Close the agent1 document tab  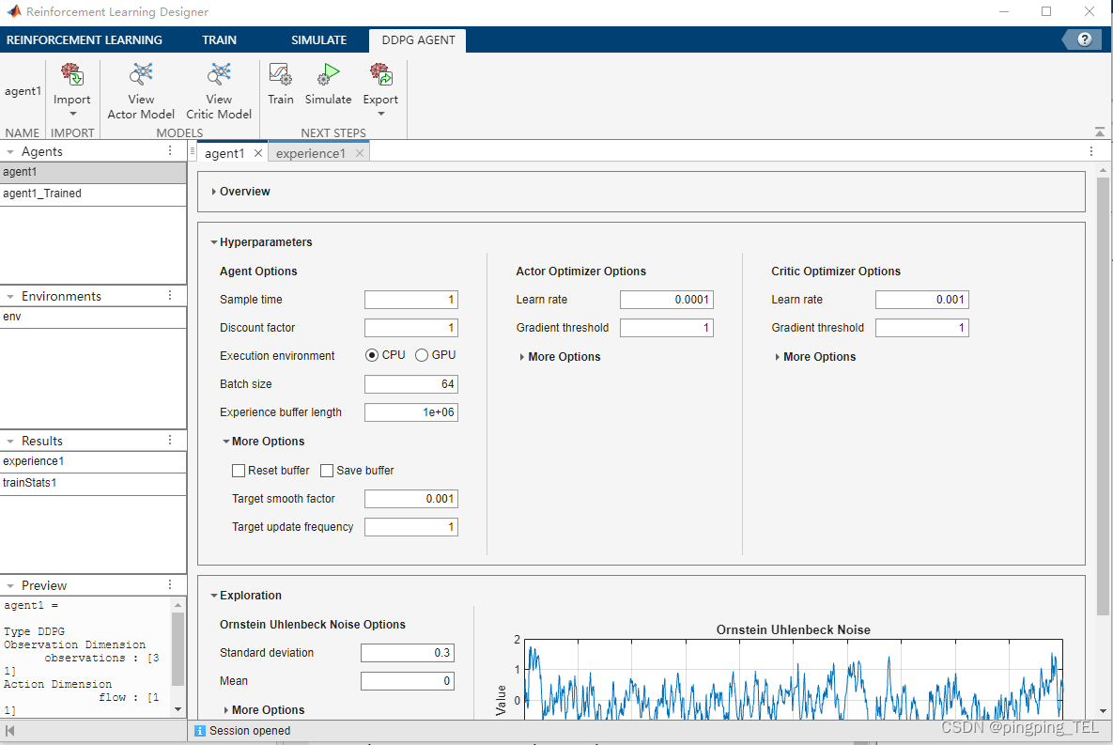(258, 153)
